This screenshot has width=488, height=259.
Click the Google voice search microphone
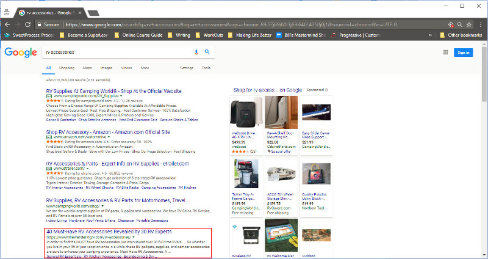pos(196,53)
